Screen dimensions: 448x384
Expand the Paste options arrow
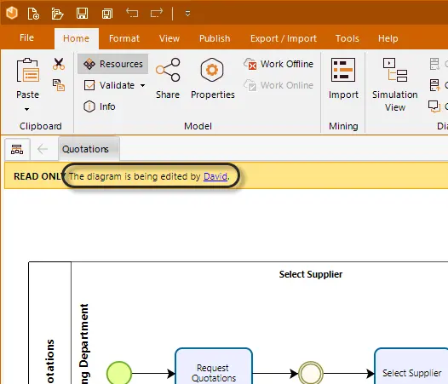tap(26, 109)
